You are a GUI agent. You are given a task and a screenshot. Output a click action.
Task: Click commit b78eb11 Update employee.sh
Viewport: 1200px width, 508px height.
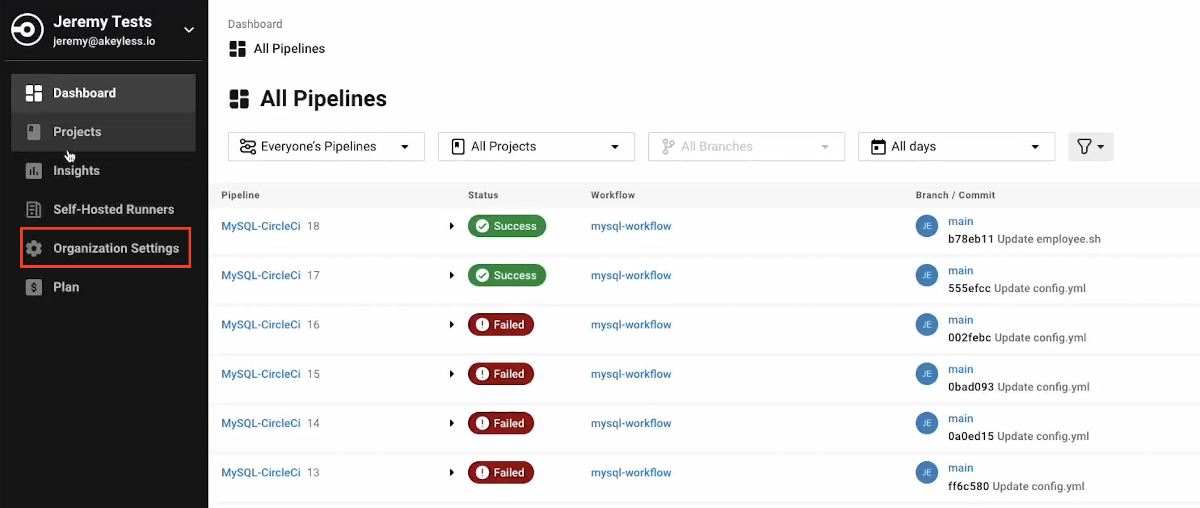point(1024,239)
